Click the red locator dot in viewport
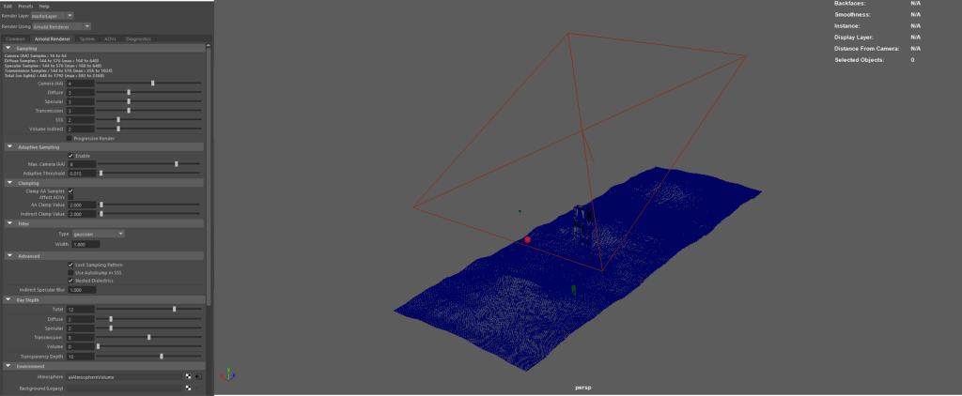962x396 pixels. [x=528, y=239]
